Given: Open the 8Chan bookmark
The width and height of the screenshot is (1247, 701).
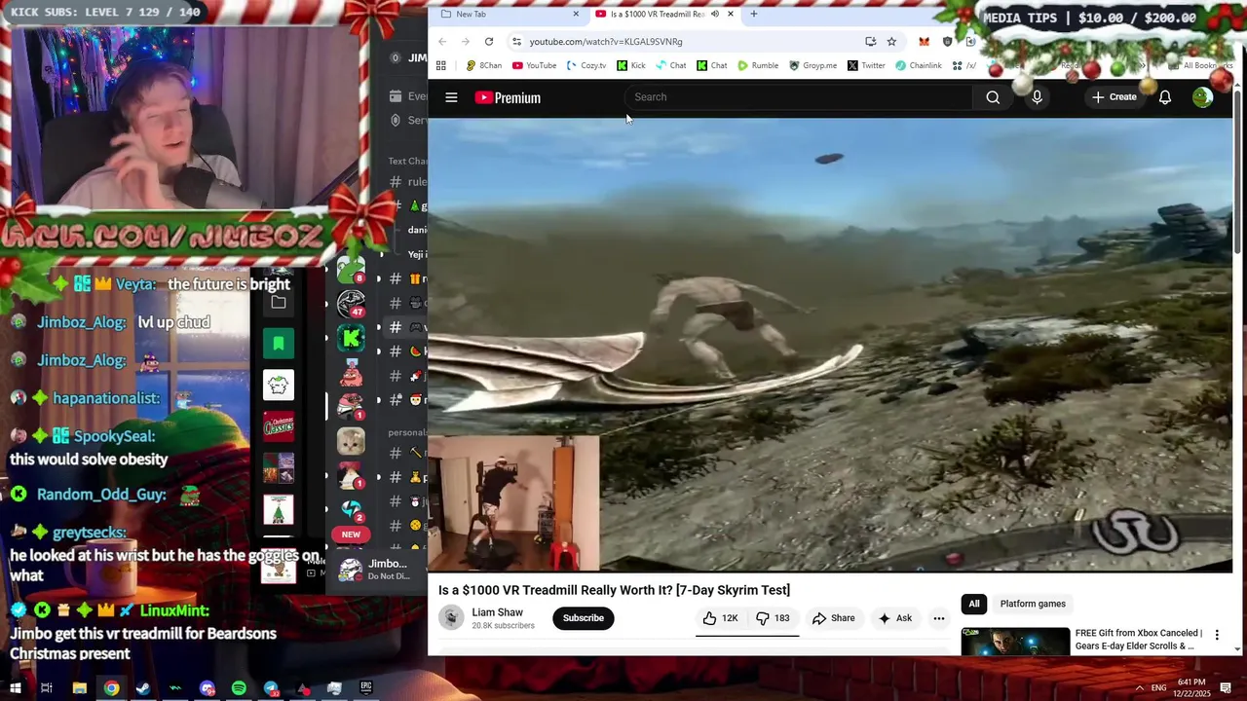Looking at the screenshot, I should tap(484, 65).
